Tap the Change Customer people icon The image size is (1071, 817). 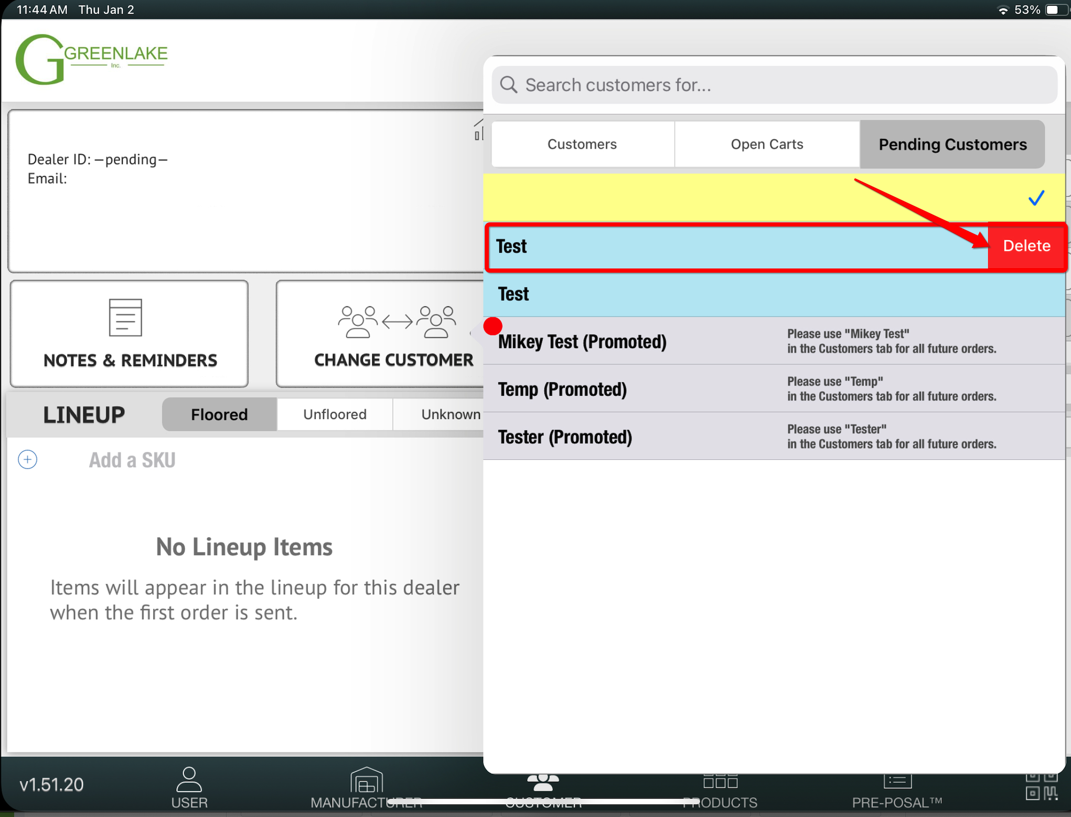coord(397,321)
